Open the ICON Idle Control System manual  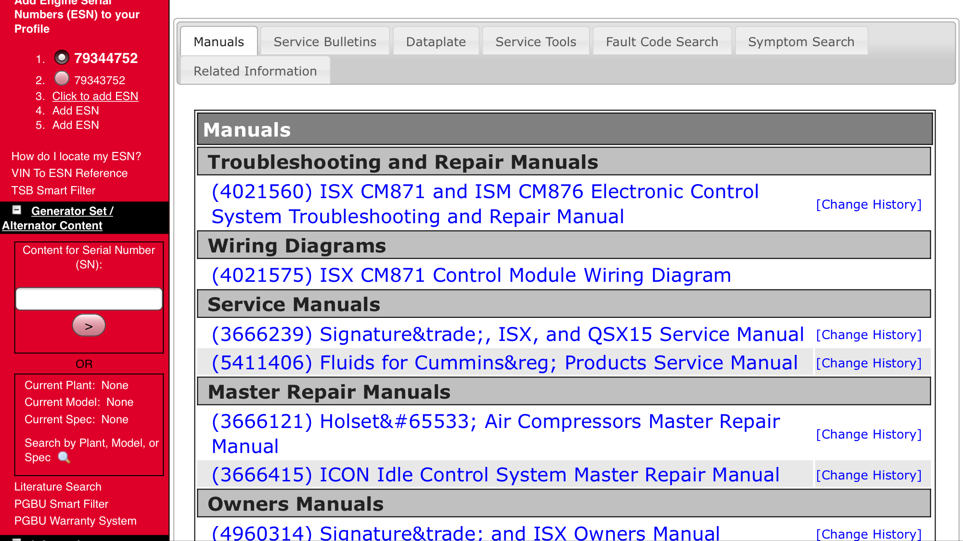(495, 475)
